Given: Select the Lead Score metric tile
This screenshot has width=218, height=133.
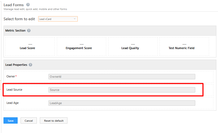Looking at the screenshot, I should [27, 46].
